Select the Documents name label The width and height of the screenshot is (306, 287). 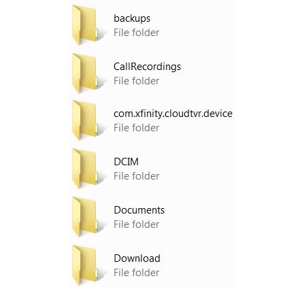click(139, 210)
